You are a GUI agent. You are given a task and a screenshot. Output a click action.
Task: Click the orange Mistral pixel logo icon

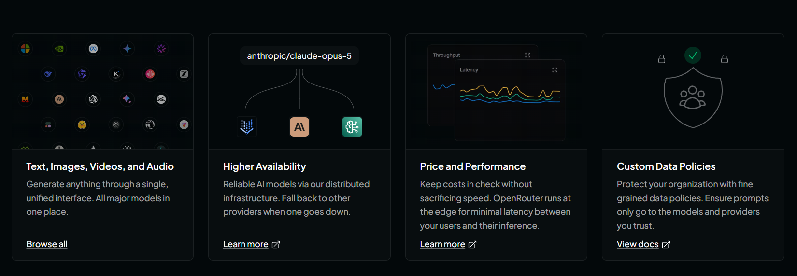pos(25,99)
